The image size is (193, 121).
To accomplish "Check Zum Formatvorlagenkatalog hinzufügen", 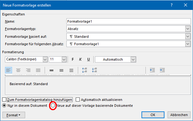I will [x=4, y=100].
